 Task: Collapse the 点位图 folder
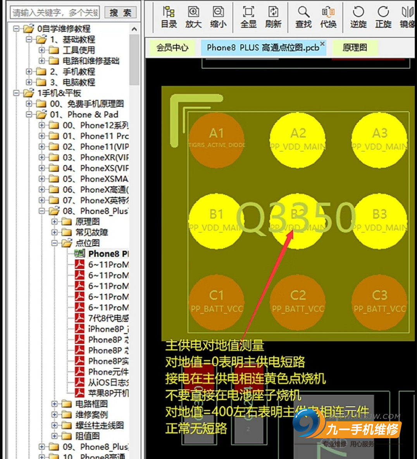click(x=54, y=243)
